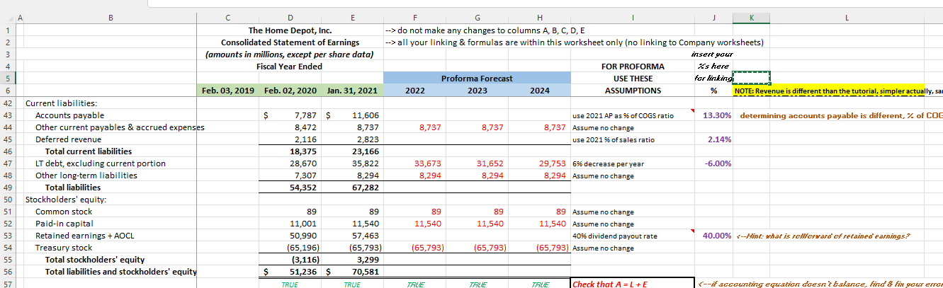Click the 2.14% assumption cell
This screenshot has height=288, width=943.
[719, 139]
